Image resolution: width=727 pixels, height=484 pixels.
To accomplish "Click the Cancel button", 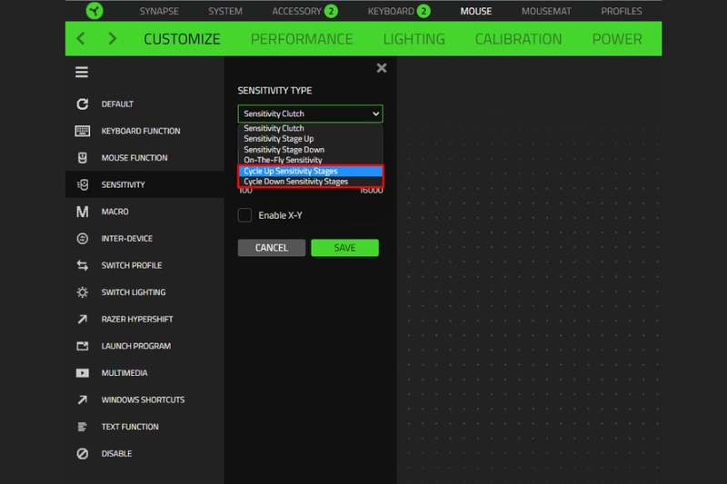I will pos(272,248).
